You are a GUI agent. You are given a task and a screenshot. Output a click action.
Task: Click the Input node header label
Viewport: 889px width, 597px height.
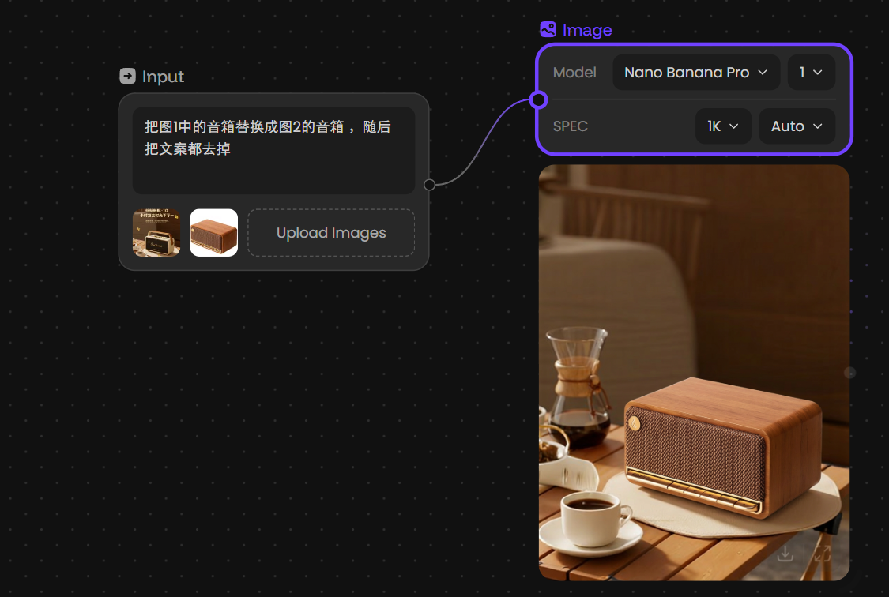click(x=163, y=76)
